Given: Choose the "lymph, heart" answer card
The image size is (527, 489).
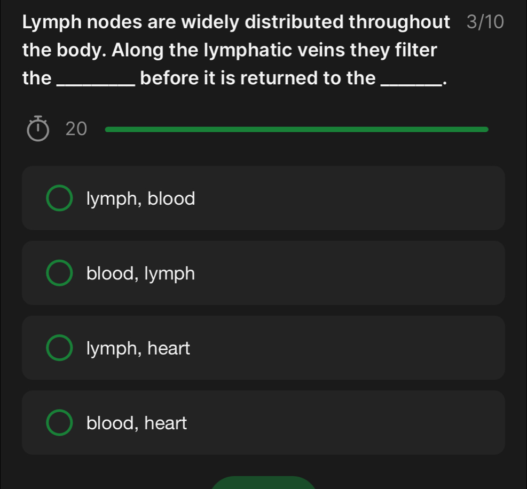Looking at the screenshot, I should pyautogui.click(x=263, y=348).
